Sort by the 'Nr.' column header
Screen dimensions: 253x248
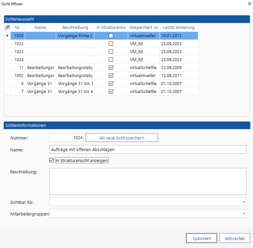tap(18, 28)
